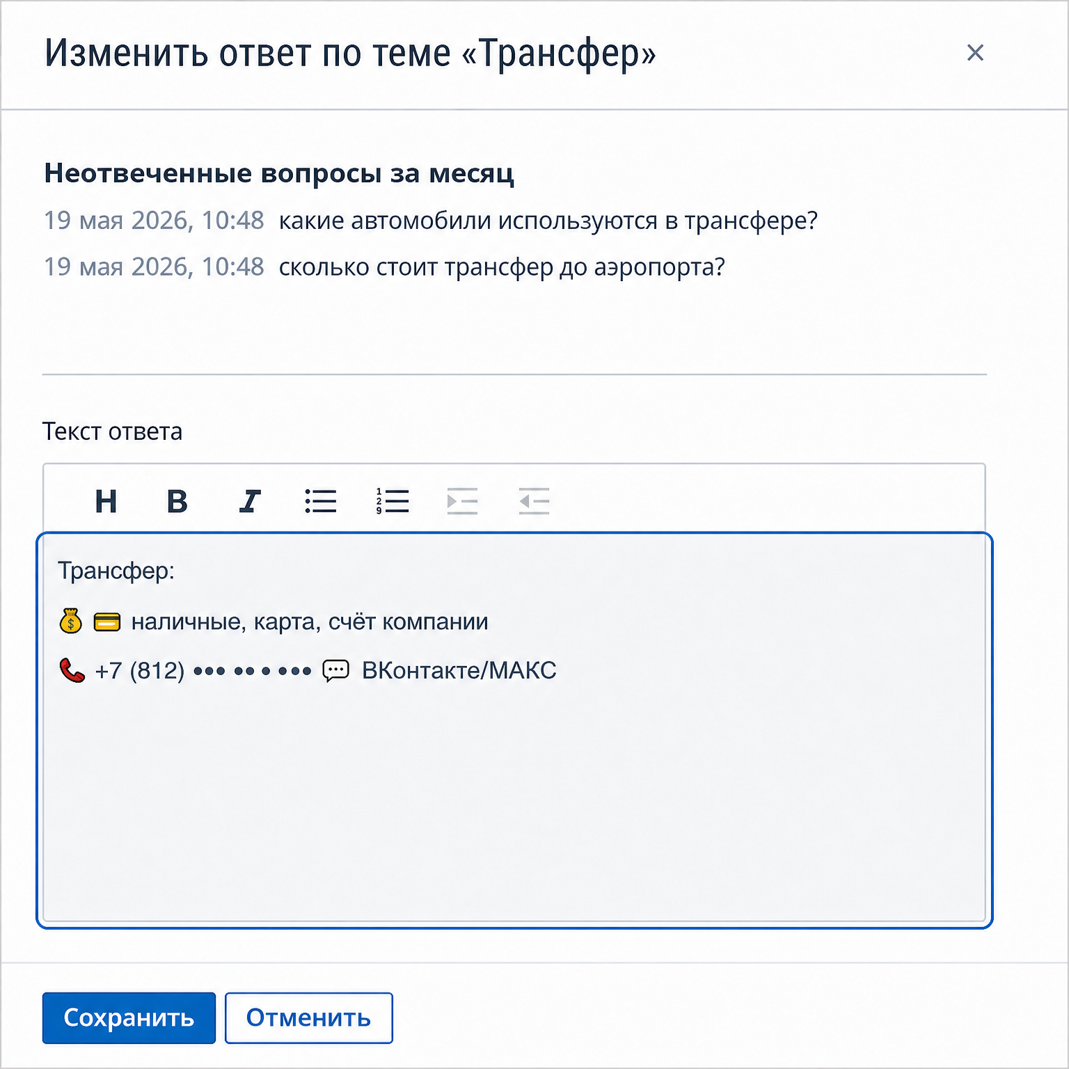Click the text 'ВКонтакте/МАКС'
1069x1069 pixels.
(459, 670)
